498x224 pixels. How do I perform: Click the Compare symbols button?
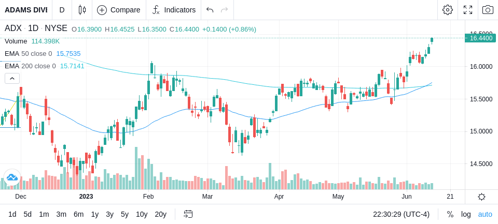coord(119,10)
